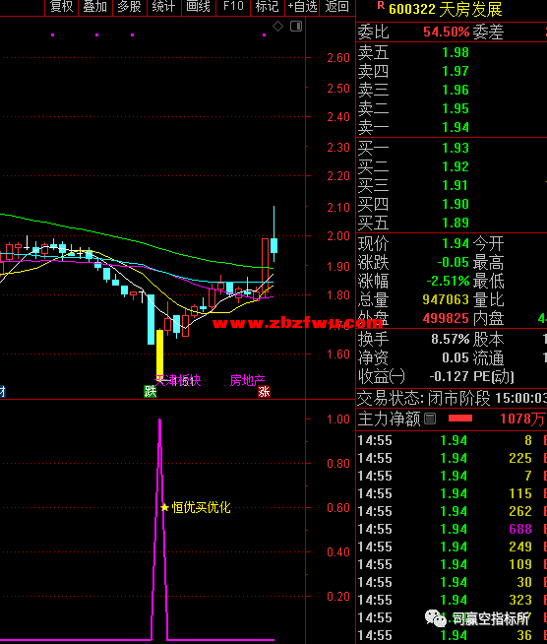
Task: Open the 主力净额 list icon
Action: click(x=430, y=419)
